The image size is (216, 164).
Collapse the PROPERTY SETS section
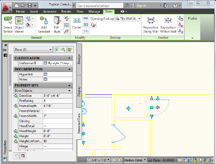pyautogui.click(x=70, y=86)
